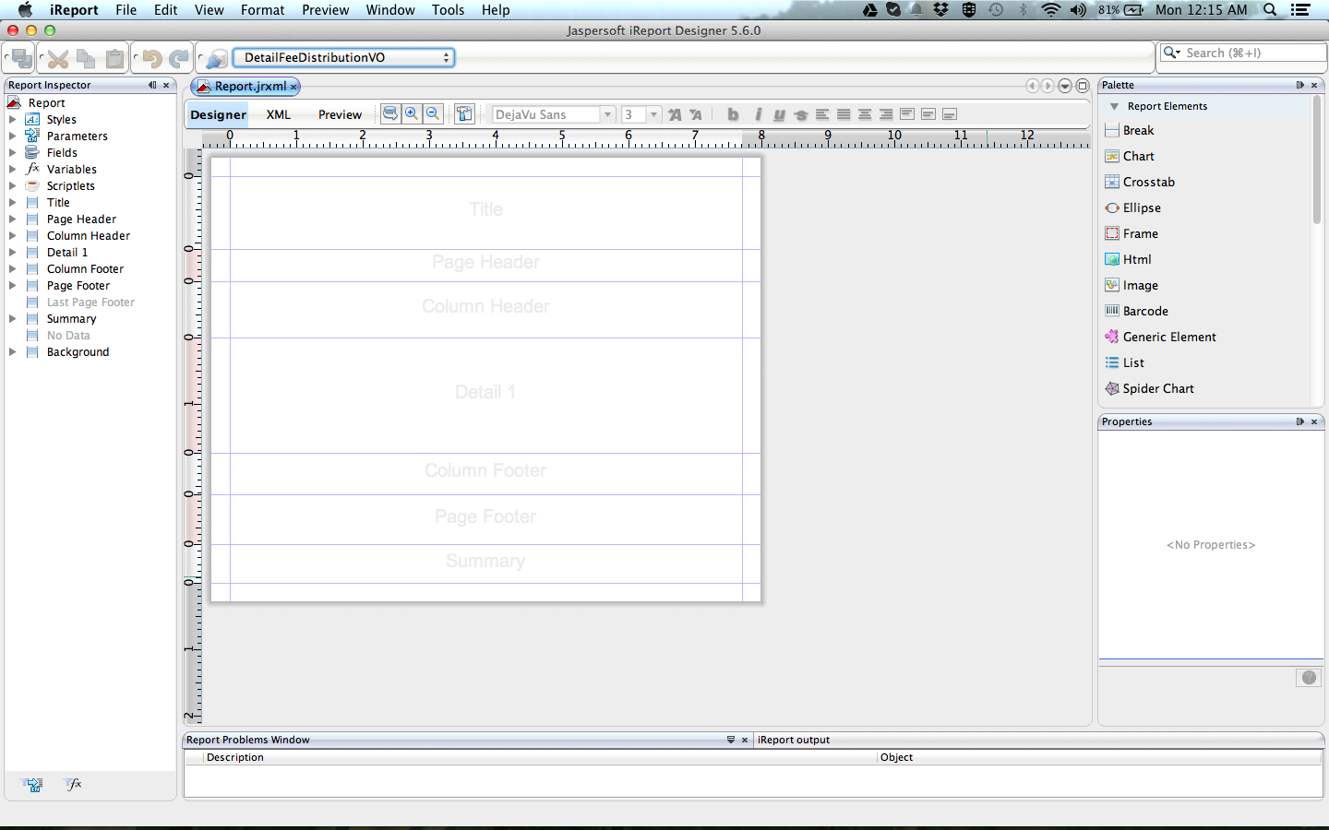Image resolution: width=1329 pixels, height=830 pixels.
Task: Open the DetailFeeDistributionVO datasource dropdown
Action: 343,57
